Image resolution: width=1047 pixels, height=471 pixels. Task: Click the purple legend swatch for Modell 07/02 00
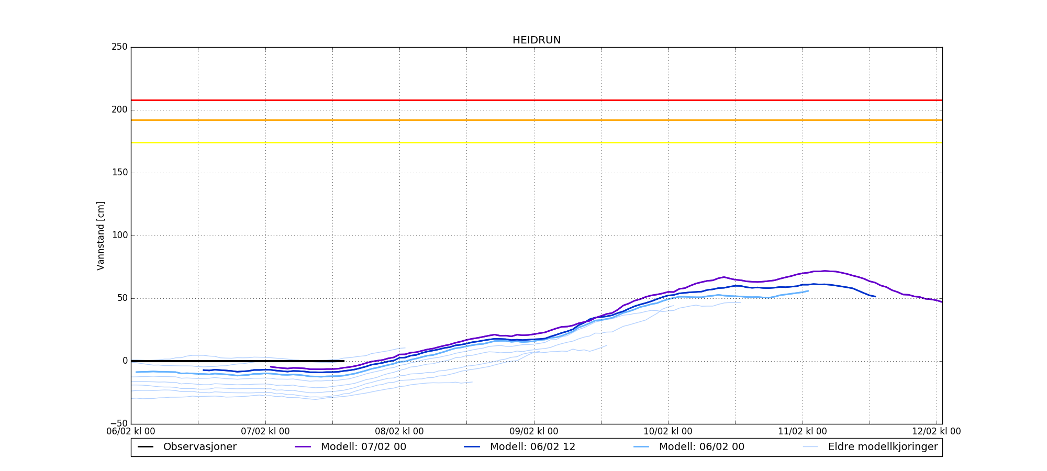click(x=303, y=447)
